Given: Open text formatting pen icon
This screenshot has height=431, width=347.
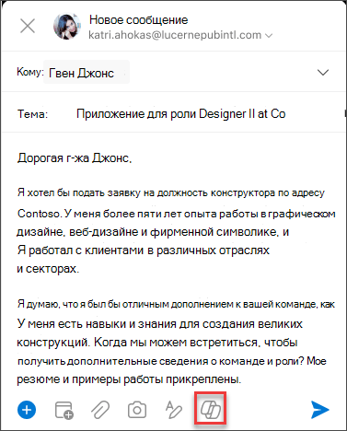Looking at the screenshot, I should click(x=173, y=410).
